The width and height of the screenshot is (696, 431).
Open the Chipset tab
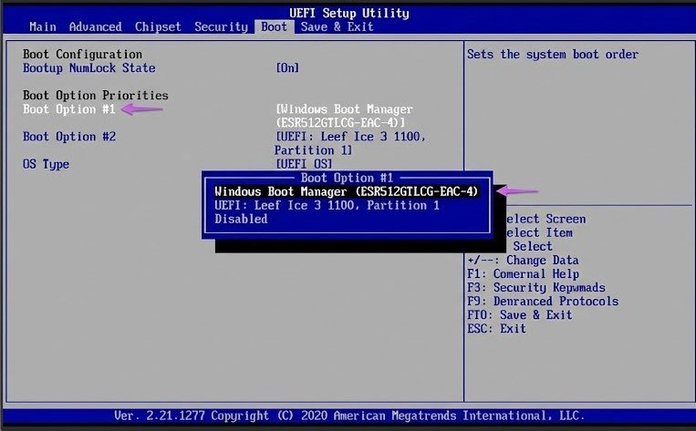pos(160,26)
